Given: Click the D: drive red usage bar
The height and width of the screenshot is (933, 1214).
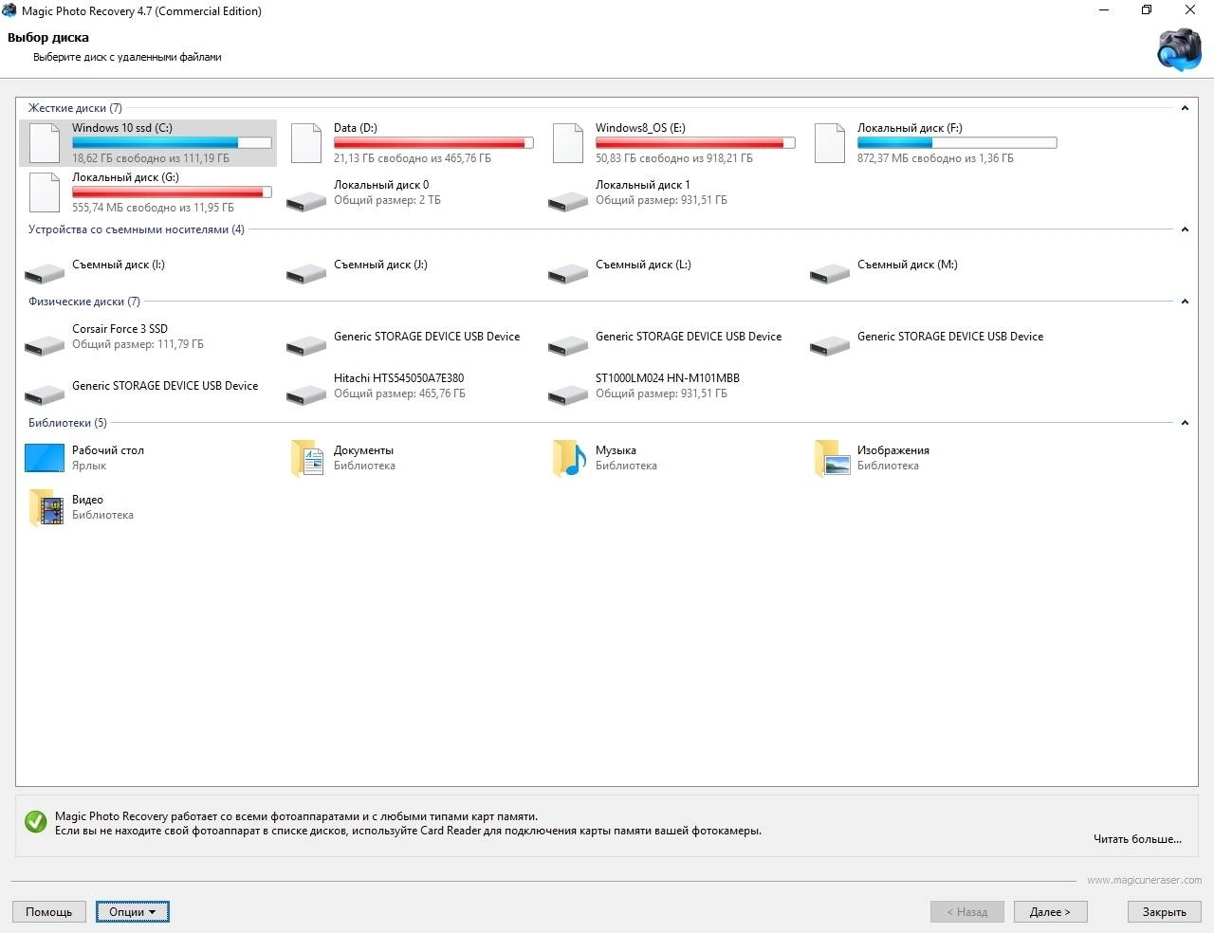Looking at the screenshot, I should point(433,143).
